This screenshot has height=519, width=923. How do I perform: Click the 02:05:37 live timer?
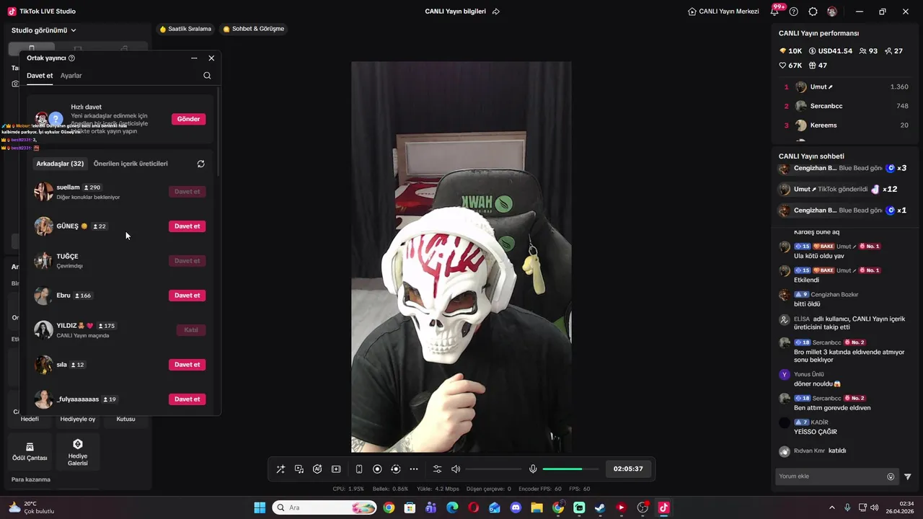coord(628,469)
